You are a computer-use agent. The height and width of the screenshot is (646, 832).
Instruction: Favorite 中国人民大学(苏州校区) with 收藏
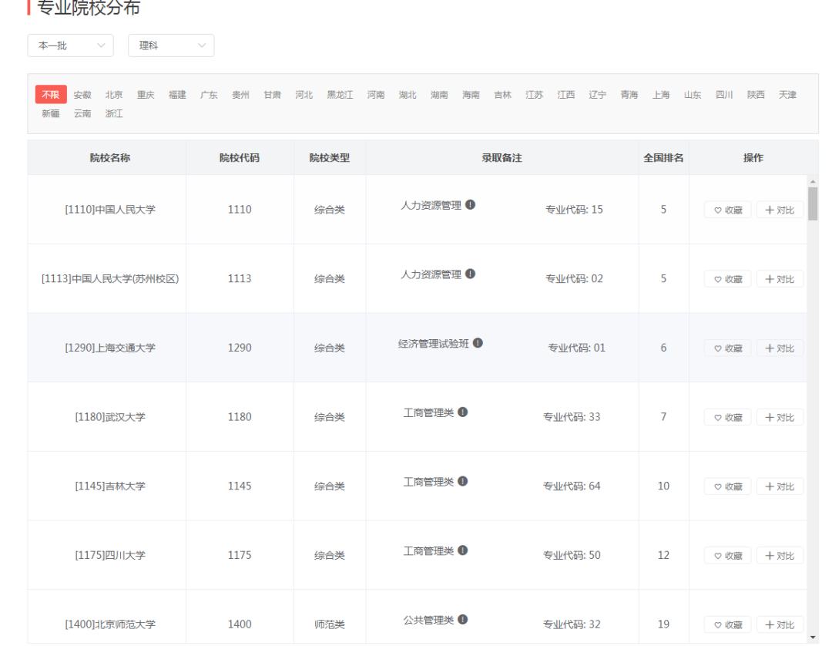point(727,279)
